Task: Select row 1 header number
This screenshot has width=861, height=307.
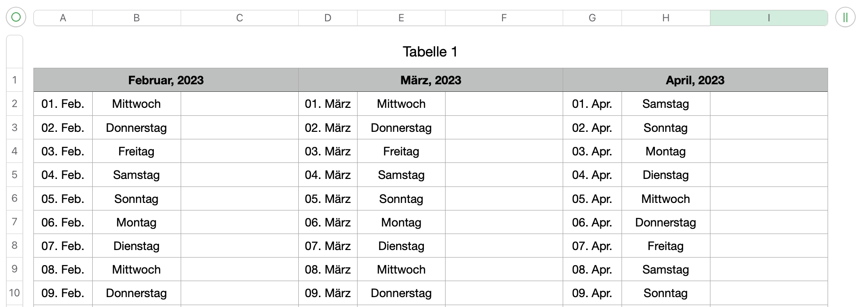Action: click(x=15, y=80)
